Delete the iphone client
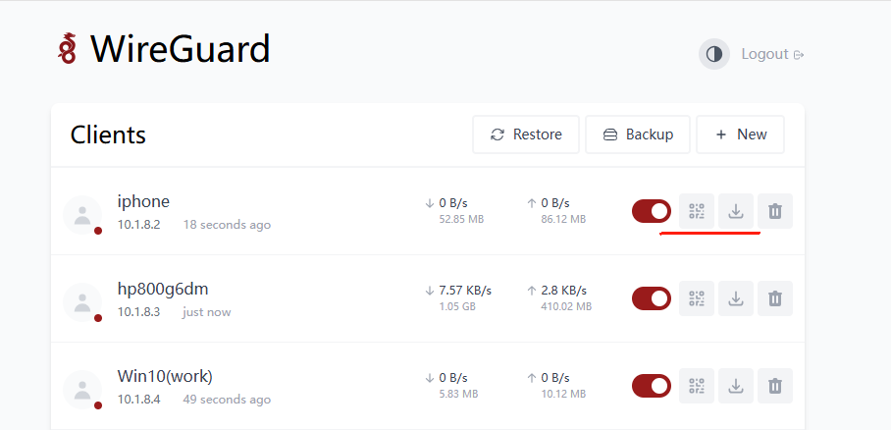 [x=775, y=211]
